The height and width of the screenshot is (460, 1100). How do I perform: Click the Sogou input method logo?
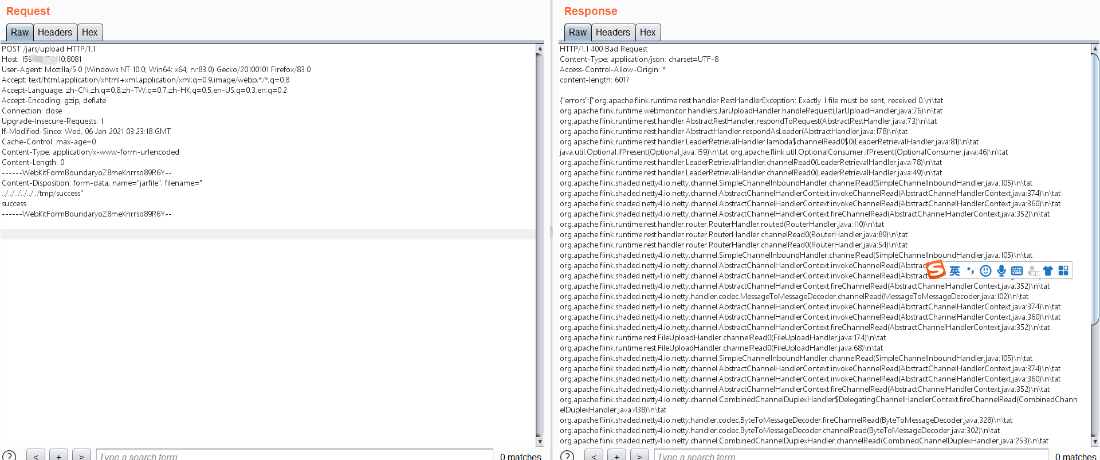click(x=936, y=269)
